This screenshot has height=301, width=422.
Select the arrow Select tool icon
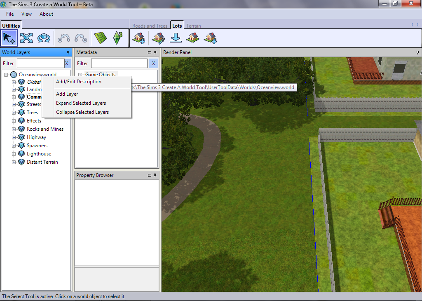[9, 38]
